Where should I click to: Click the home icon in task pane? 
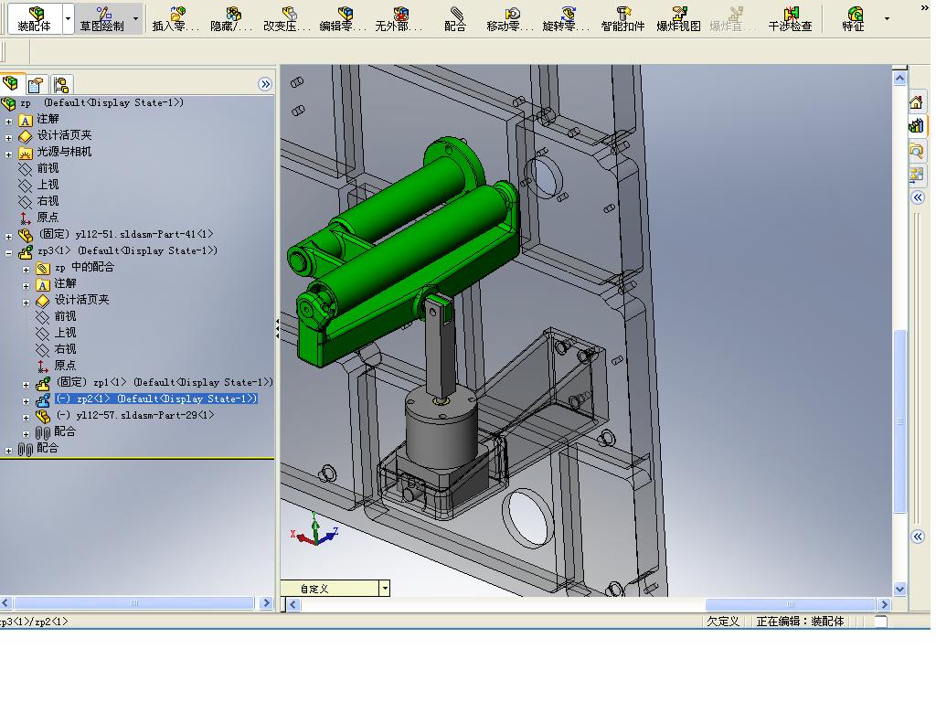tap(916, 102)
